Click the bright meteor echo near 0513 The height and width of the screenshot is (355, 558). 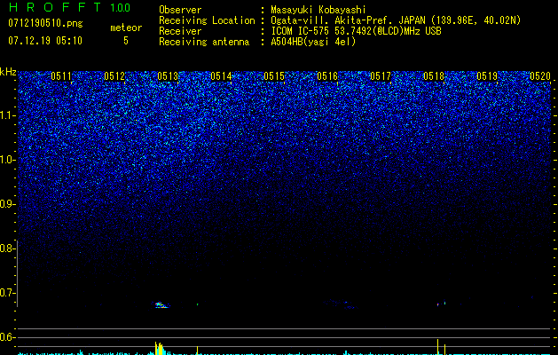click(x=161, y=304)
